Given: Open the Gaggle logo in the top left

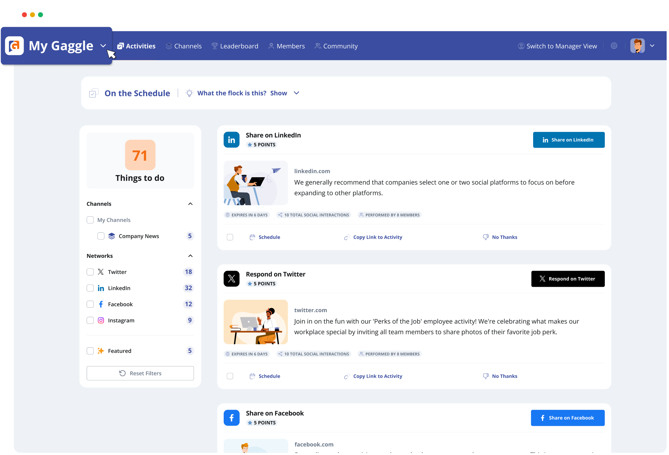Looking at the screenshot, I should point(14,46).
